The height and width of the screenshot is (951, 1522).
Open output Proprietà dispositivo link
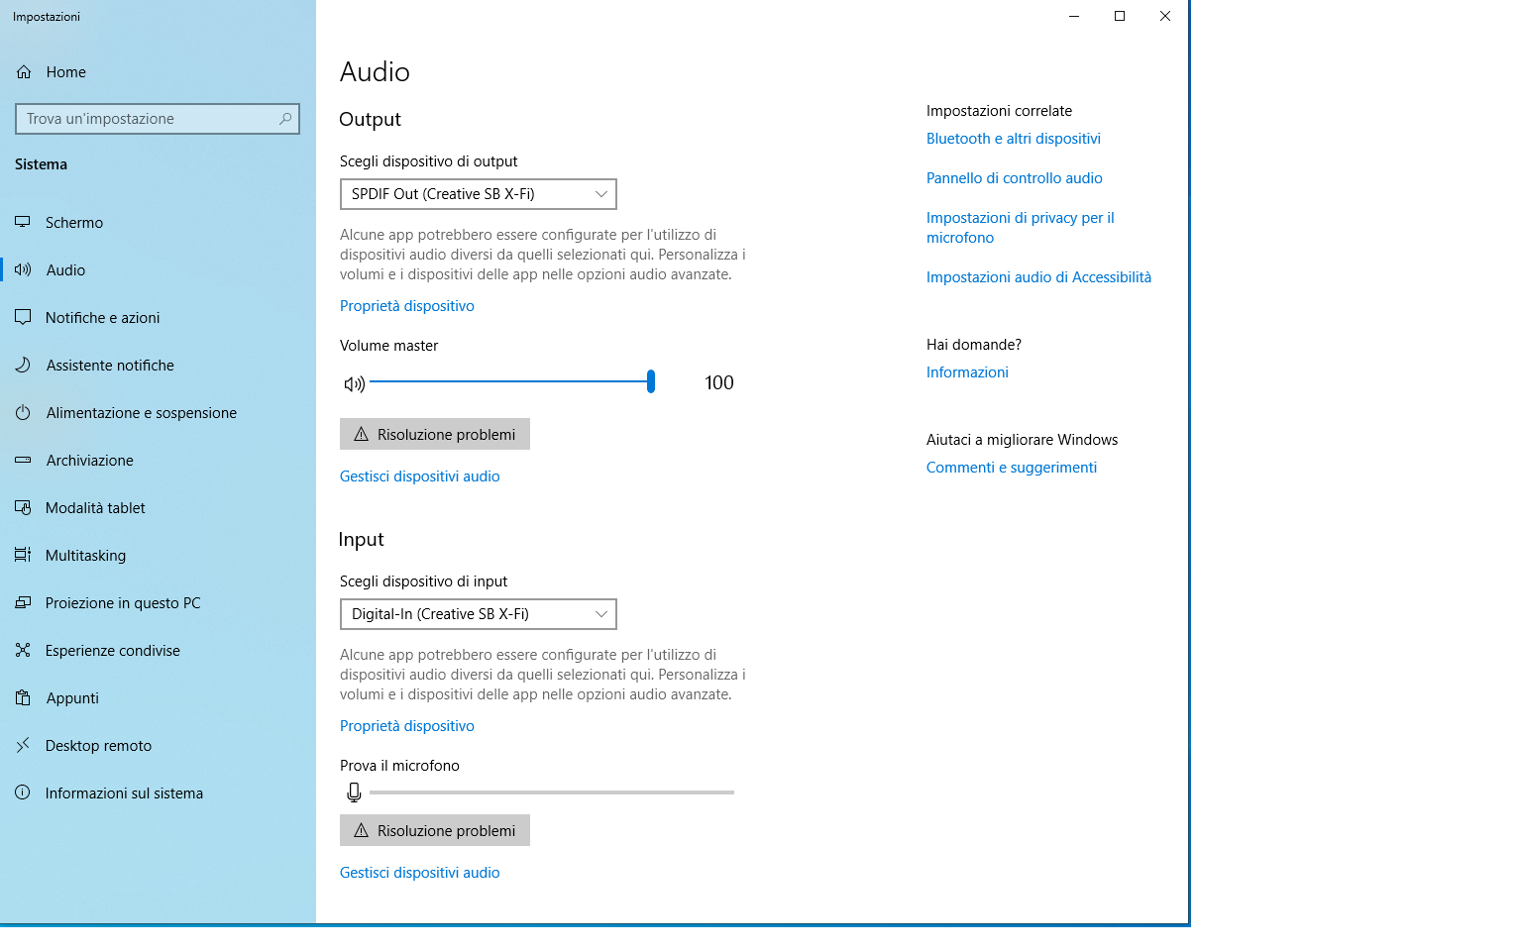[407, 306]
